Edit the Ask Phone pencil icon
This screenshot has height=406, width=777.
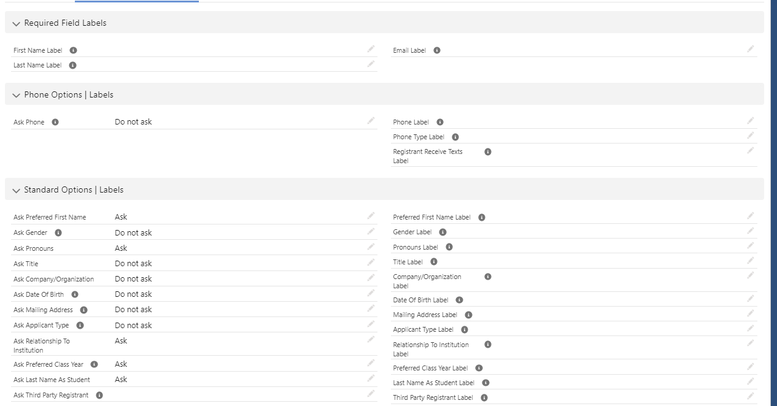click(371, 120)
